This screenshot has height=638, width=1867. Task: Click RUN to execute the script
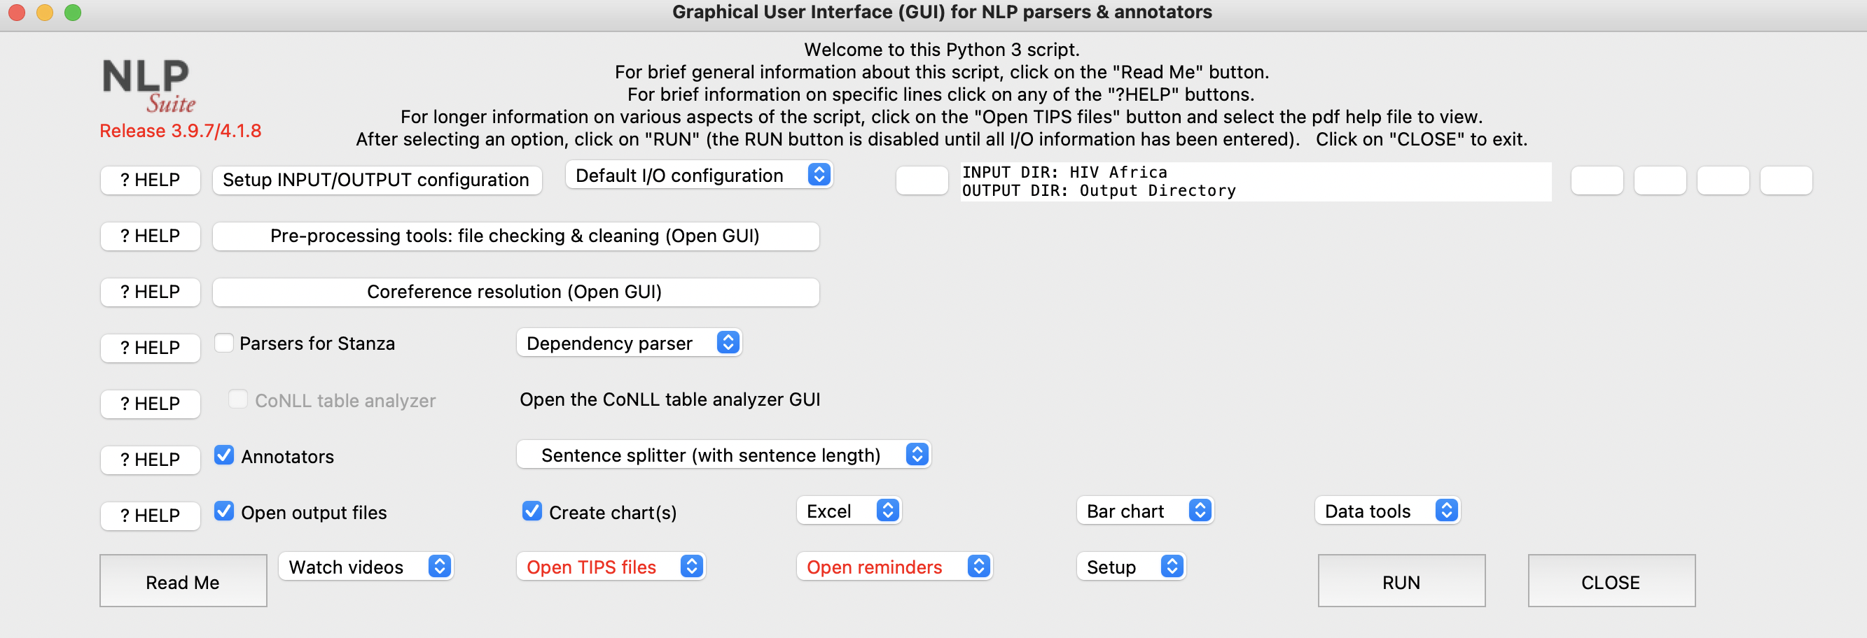click(1399, 581)
